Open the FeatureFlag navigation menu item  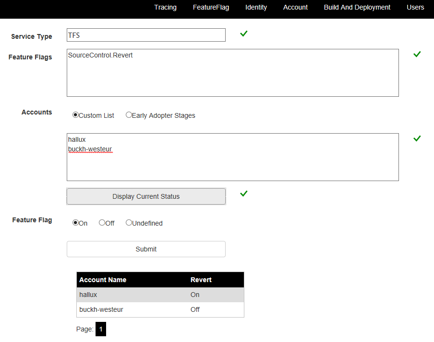click(x=211, y=7)
